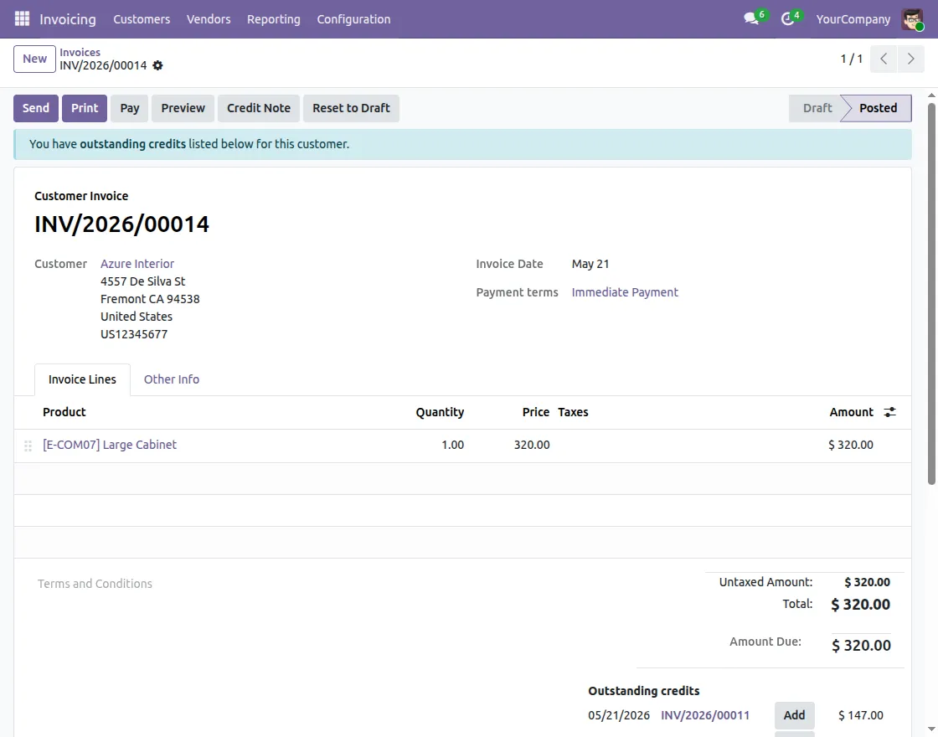This screenshot has height=737, width=938.
Task: Click the record pager 1 / 1
Action: [x=851, y=59]
